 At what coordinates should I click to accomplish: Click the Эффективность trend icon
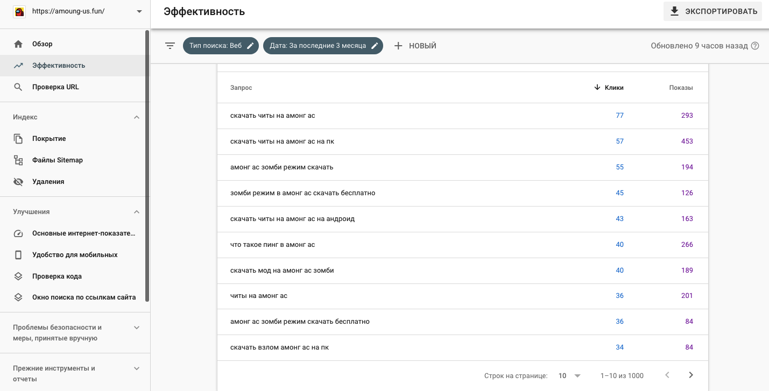click(18, 66)
